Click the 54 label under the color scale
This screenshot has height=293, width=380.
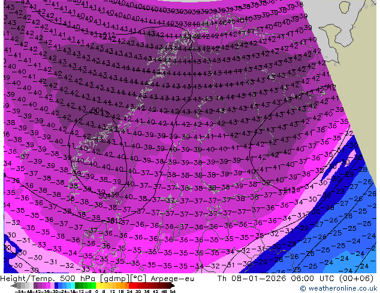tap(173, 291)
